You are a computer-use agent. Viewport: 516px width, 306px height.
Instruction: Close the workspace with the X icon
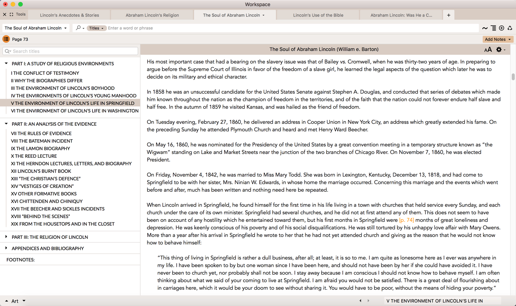coord(5,14)
